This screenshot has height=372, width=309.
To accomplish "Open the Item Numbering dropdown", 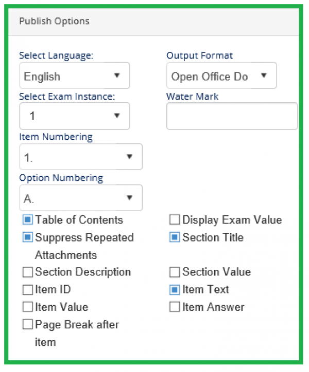I will [81, 157].
